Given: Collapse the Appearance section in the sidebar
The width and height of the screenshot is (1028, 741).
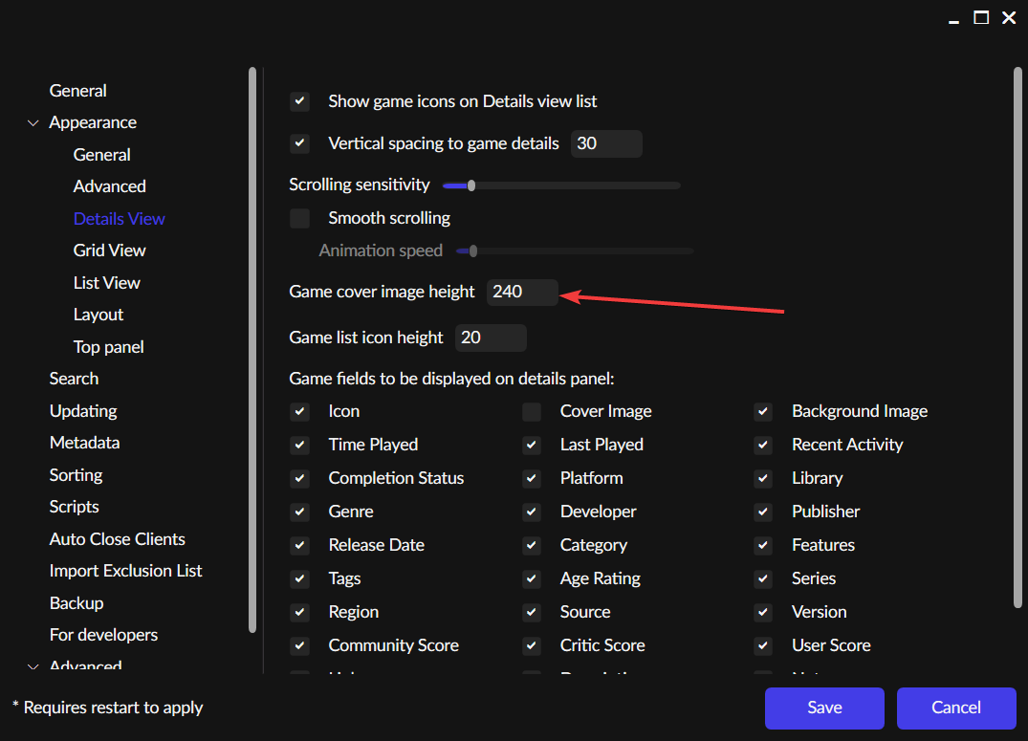Looking at the screenshot, I should [33, 122].
